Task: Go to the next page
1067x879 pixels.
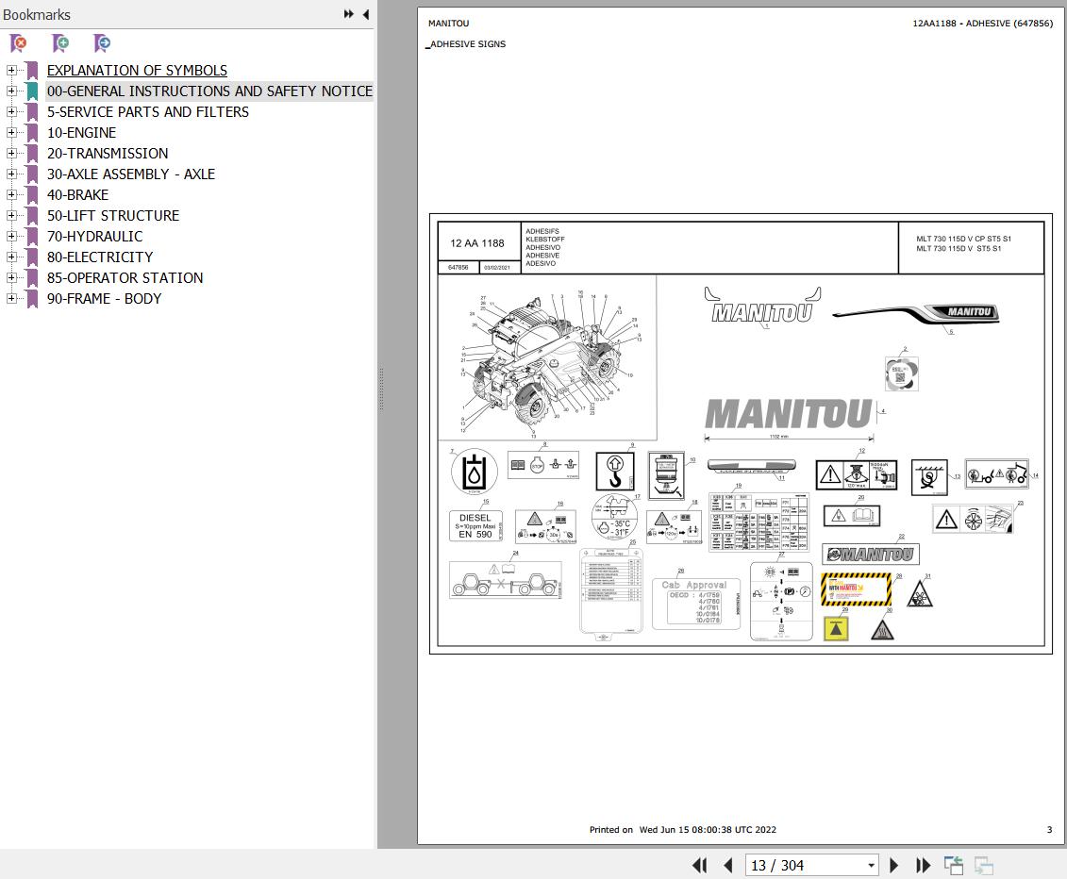Action: (x=893, y=865)
